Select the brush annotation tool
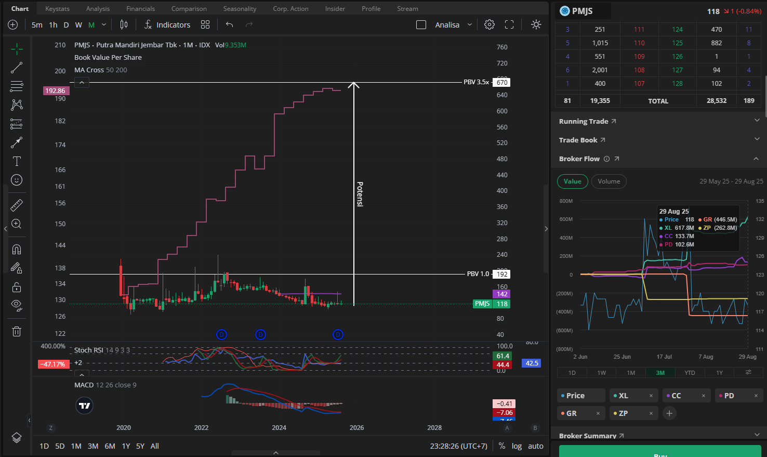This screenshot has height=457, width=767. pyautogui.click(x=17, y=142)
